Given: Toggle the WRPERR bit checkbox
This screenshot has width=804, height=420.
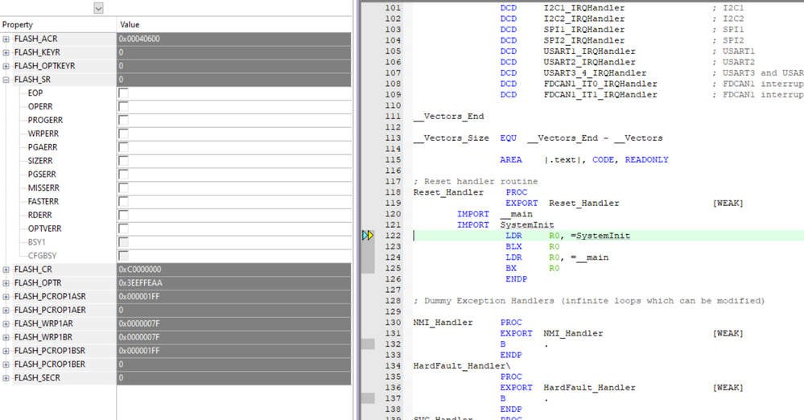Looking at the screenshot, I should pos(124,134).
